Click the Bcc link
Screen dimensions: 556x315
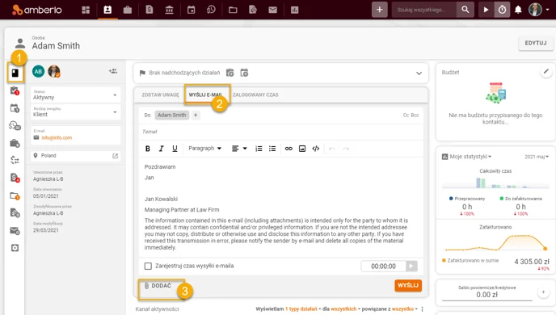[415, 115]
